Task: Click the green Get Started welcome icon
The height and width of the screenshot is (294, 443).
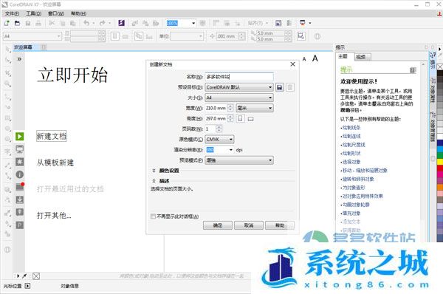Action: coord(19,137)
